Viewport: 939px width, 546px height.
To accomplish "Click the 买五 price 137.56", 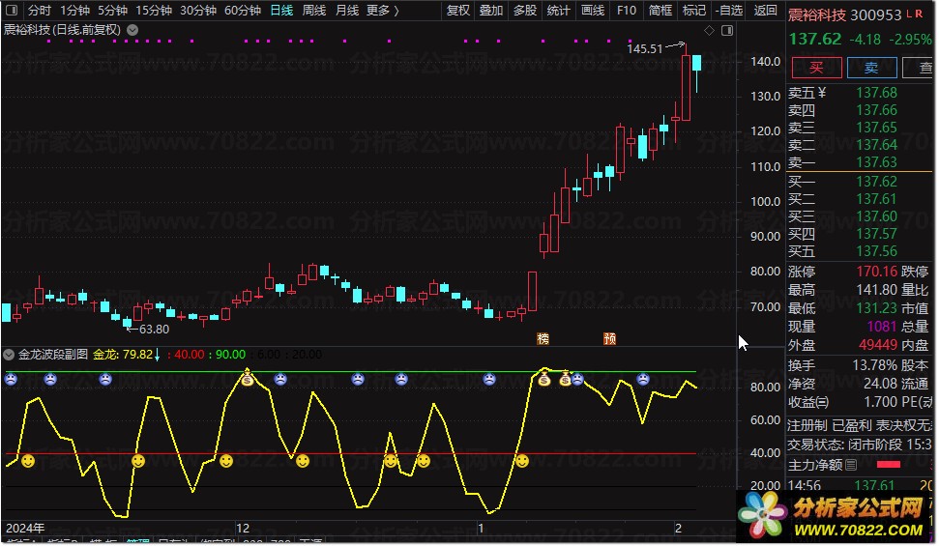I will (877, 251).
